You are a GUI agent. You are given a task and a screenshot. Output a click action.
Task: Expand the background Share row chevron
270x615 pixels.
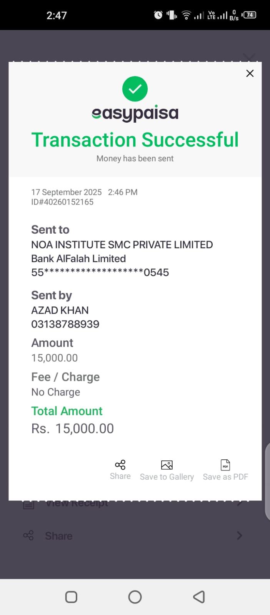tap(239, 535)
